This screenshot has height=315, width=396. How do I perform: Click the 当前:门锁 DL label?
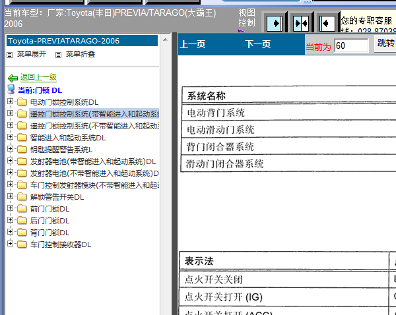[x=40, y=90]
